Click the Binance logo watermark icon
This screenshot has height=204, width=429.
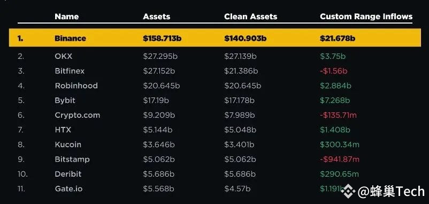click(348, 191)
